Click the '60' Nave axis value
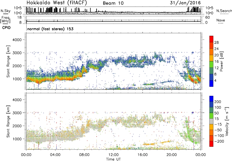232x161 pixels. (207, 17)
